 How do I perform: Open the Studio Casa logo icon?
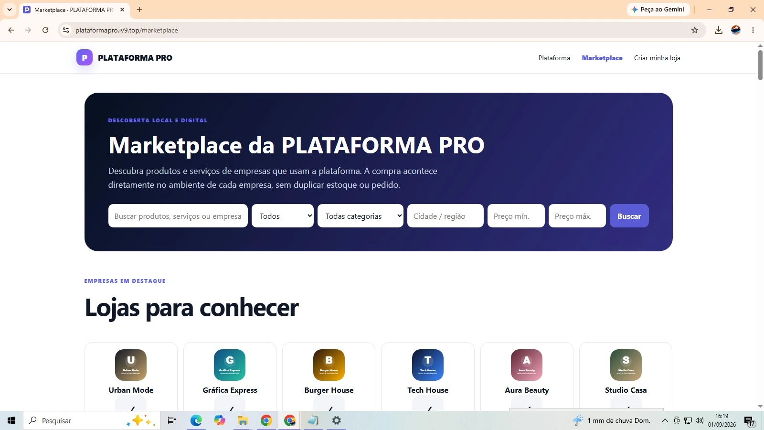[x=626, y=365]
